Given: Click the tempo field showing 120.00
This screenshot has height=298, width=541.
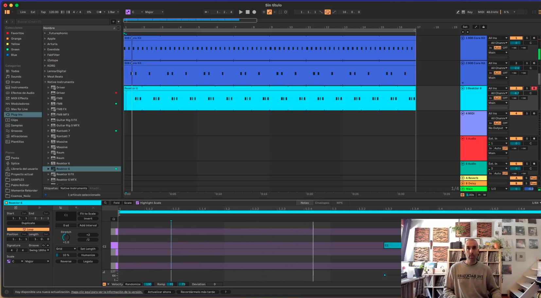Looking at the screenshot, I should (54, 12).
